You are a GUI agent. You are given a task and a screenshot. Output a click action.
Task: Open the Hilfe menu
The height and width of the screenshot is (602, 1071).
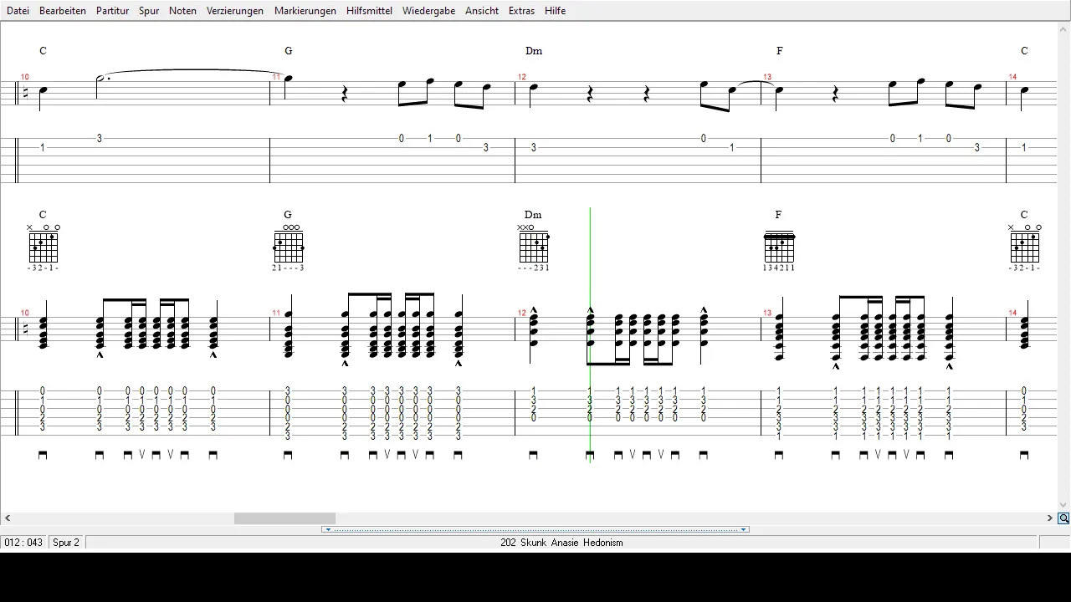(x=555, y=11)
